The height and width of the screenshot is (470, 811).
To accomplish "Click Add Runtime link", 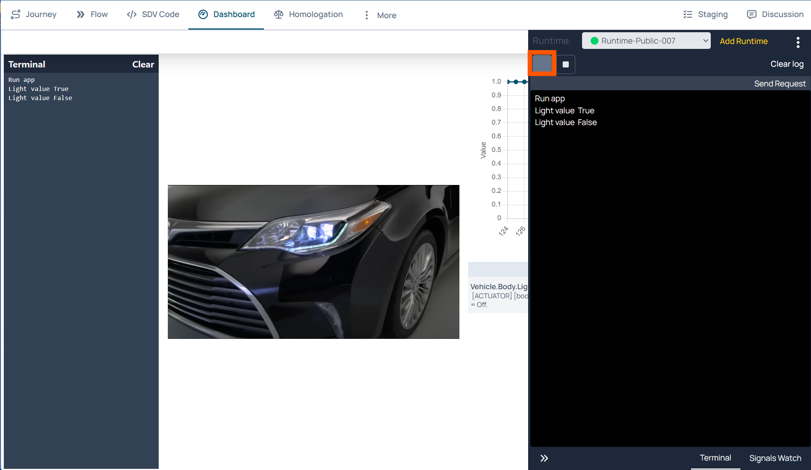I will pos(743,41).
